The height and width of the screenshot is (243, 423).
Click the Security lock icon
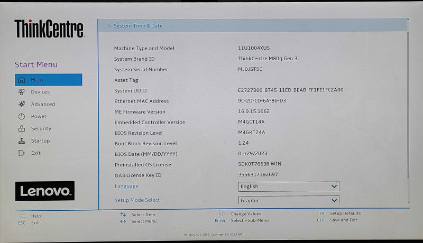coord(21,128)
